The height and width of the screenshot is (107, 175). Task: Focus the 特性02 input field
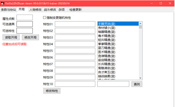(x=75, y=31)
